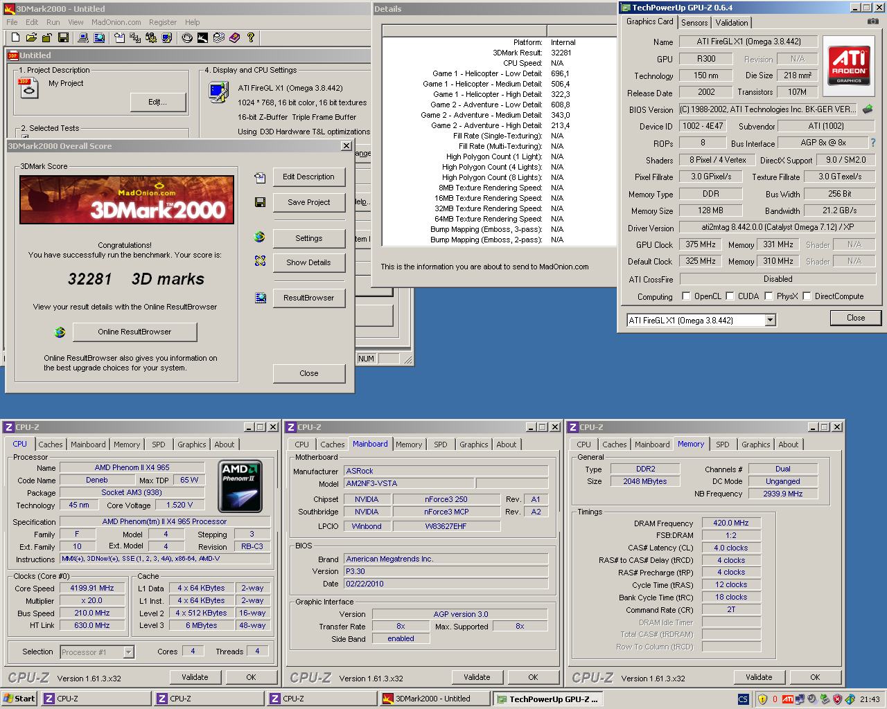Open the File menu in 3DMark2000

click(12, 22)
